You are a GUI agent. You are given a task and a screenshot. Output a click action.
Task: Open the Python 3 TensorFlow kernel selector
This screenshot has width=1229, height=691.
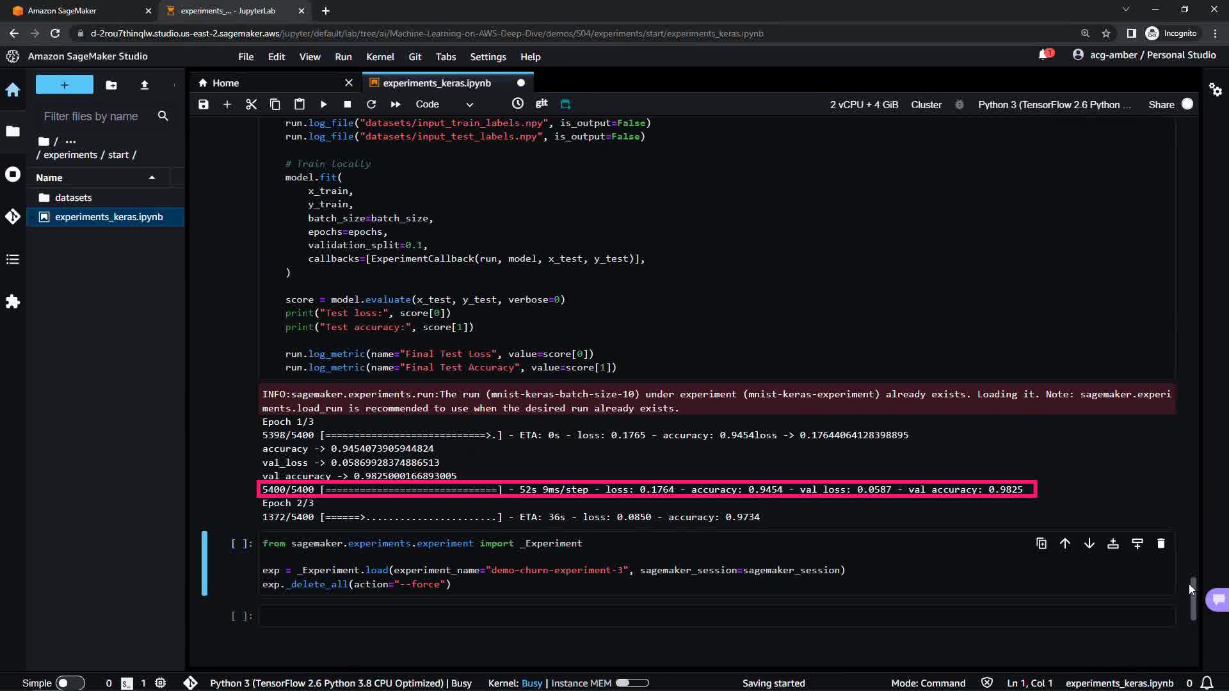pyautogui.click(x=1054, y=104)
